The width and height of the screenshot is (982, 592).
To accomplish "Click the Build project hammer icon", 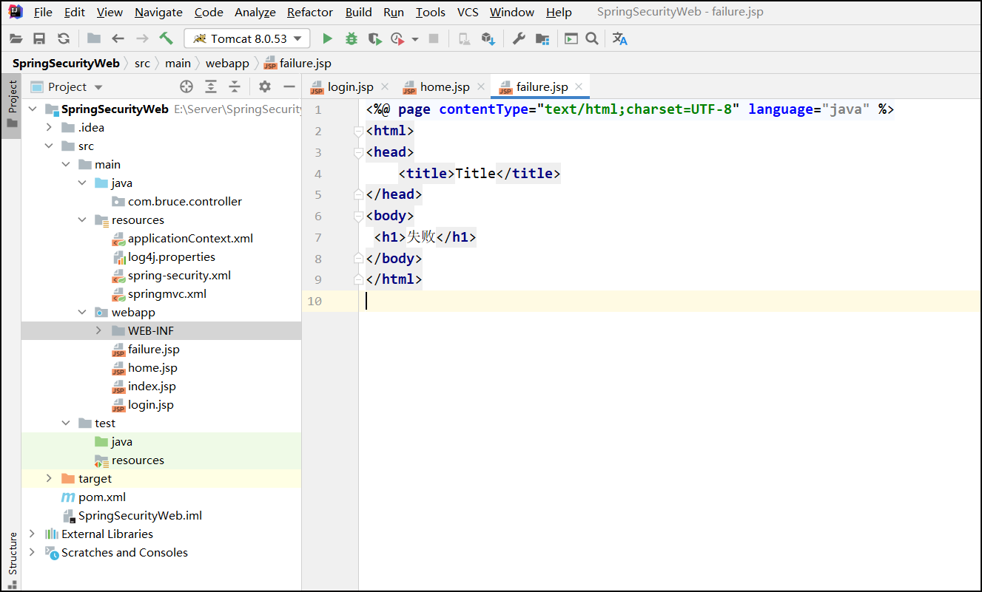I will (x=167, y=38).
